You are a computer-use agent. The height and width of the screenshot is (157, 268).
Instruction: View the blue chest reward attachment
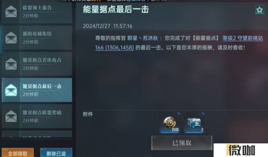tap(194, 123)
